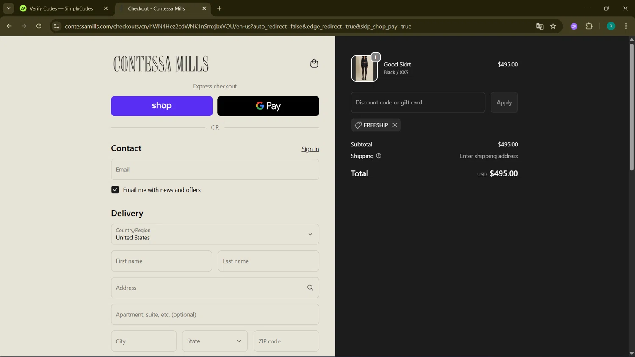Click the Express checkout label
Image resolution: width=635 pixels, height=357 pixels.
(215, 86)
